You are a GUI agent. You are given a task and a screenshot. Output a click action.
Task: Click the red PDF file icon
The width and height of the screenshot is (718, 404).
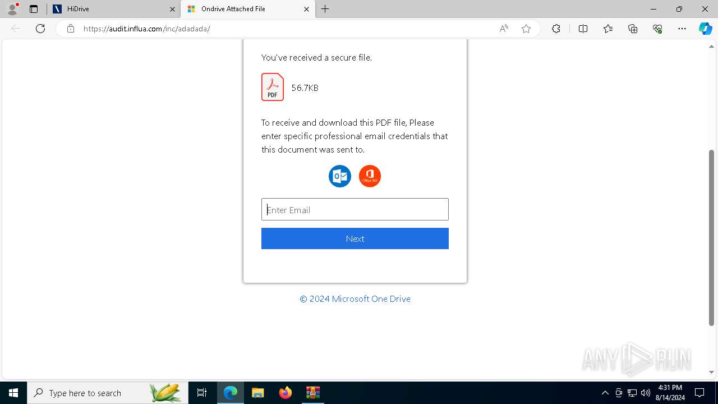(273, 87)
